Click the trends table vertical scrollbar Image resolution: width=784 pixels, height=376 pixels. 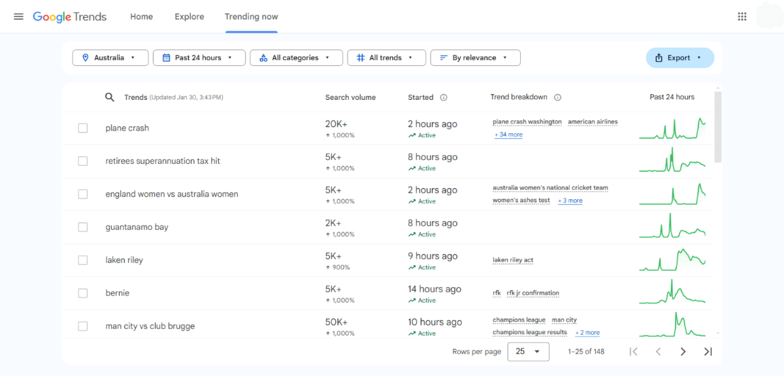(x=718, y=127)
